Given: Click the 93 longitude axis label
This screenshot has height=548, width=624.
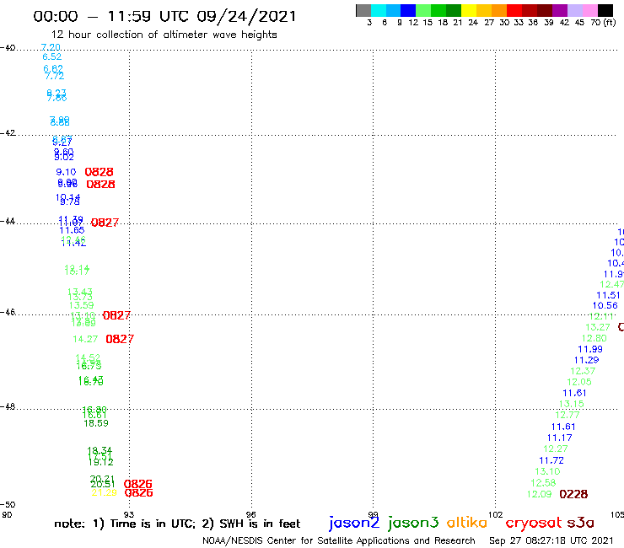Looking at the screenshot, I should click(x=129, y=515).
